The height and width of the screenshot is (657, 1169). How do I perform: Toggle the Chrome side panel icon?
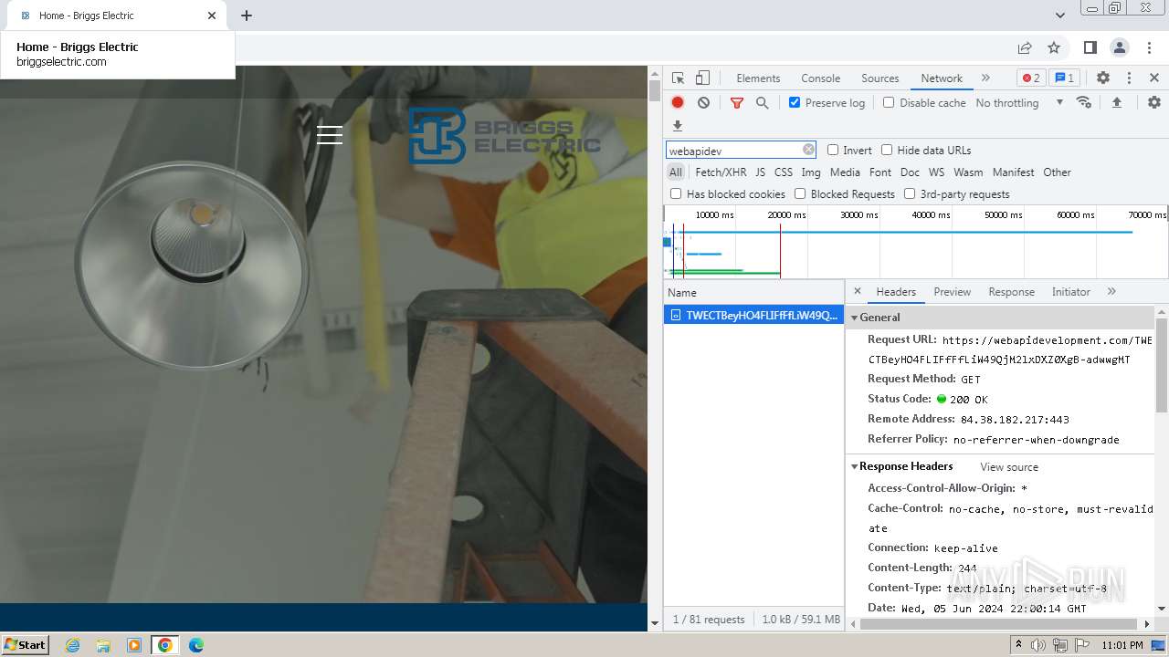click(x=1090, y=47)
